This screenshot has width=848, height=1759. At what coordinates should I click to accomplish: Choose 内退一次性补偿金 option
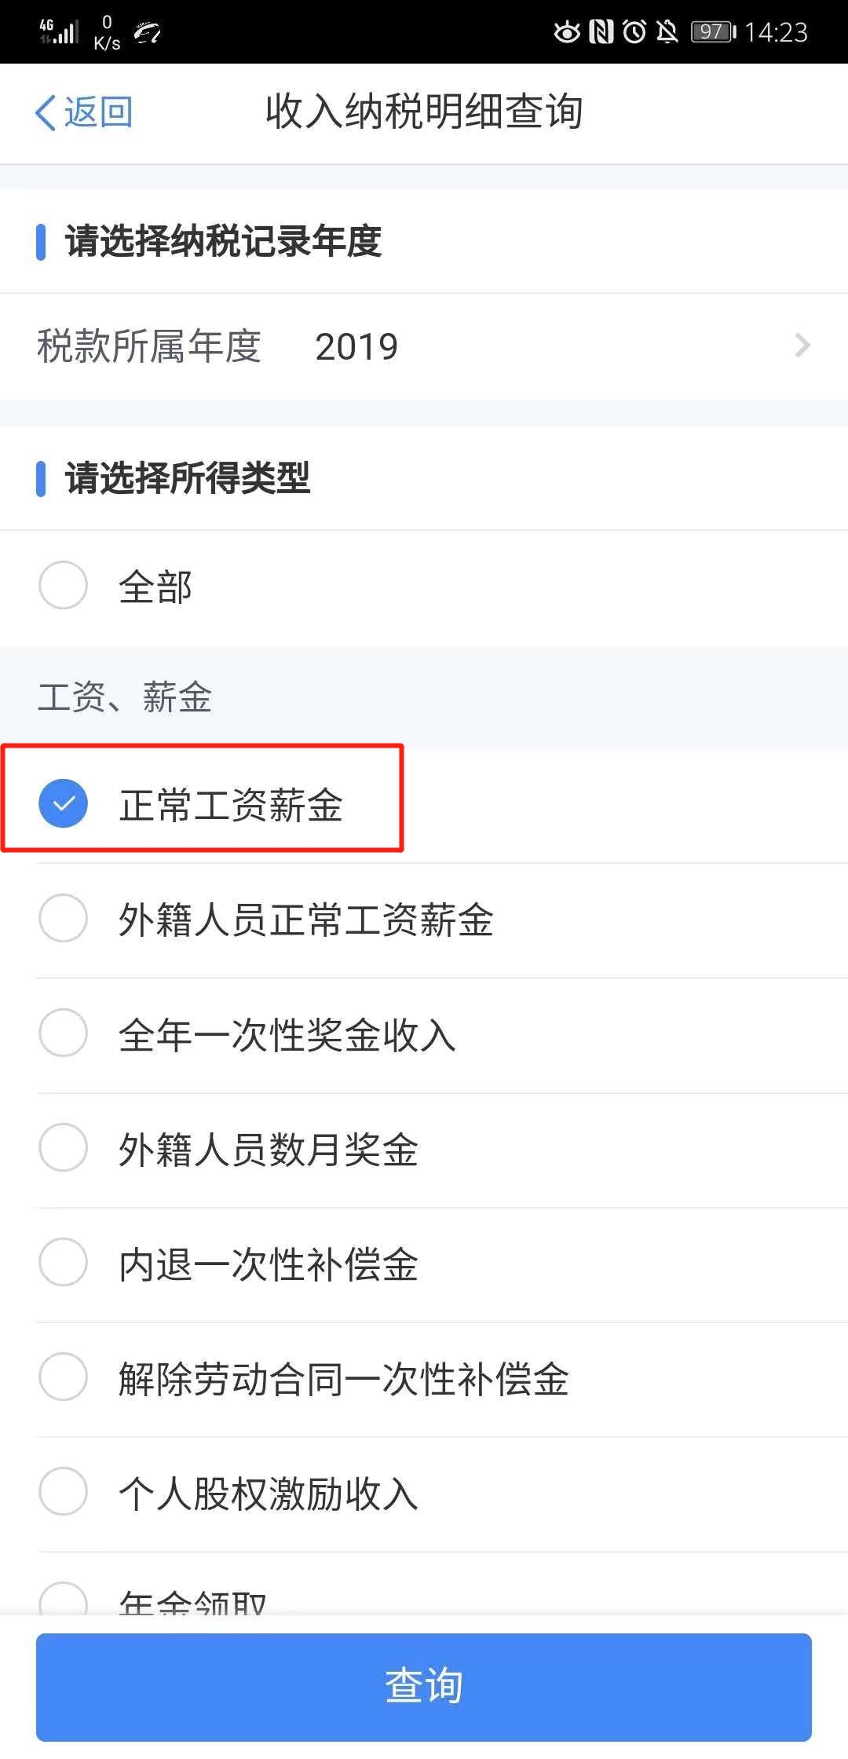pos(63,1262)
